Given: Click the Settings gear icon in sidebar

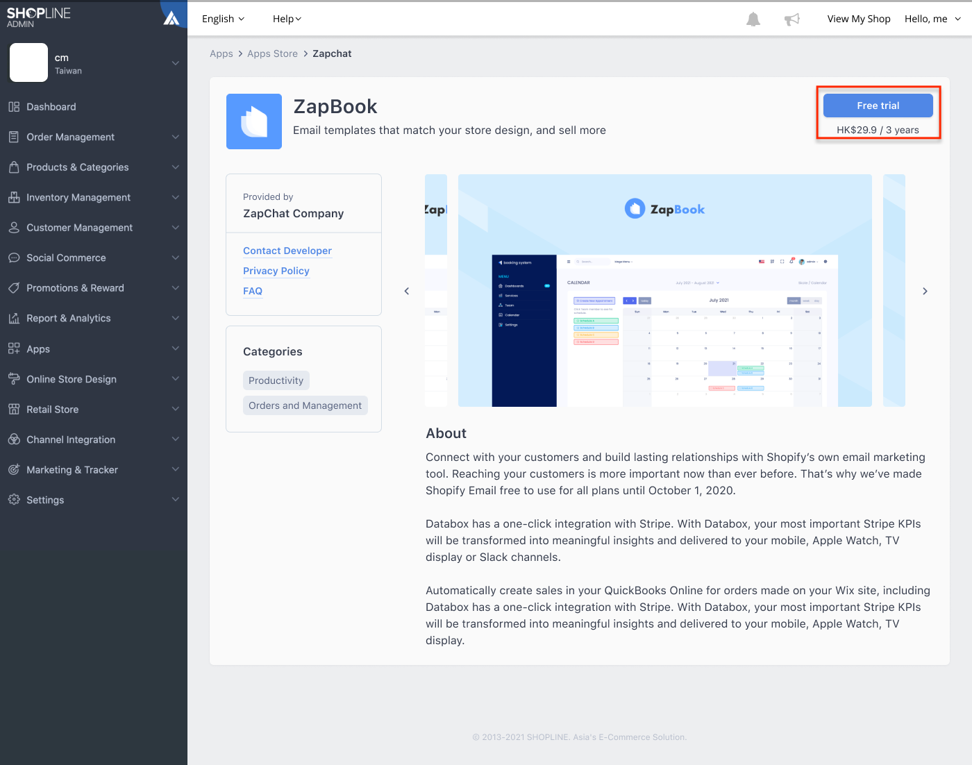Looking at the screenshot, I should coord(14,500).
